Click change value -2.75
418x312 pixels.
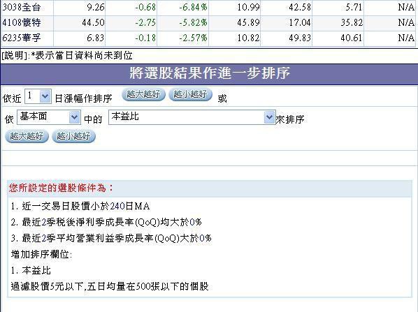point(145,22)
